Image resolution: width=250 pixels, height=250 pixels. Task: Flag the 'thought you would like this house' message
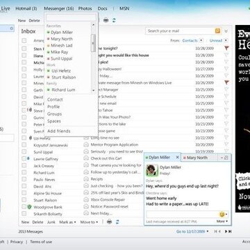pyautogui.click(x=226, y=55)
